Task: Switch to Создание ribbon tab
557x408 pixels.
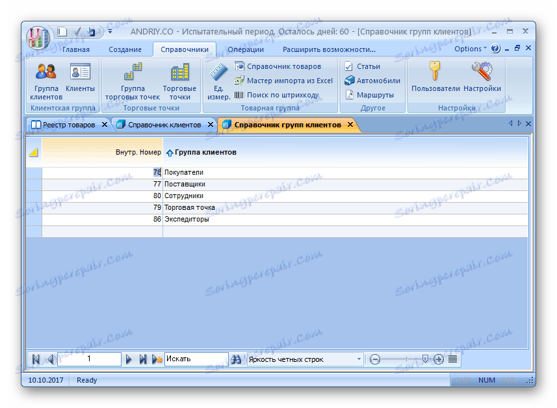Action: pos(125,49)
